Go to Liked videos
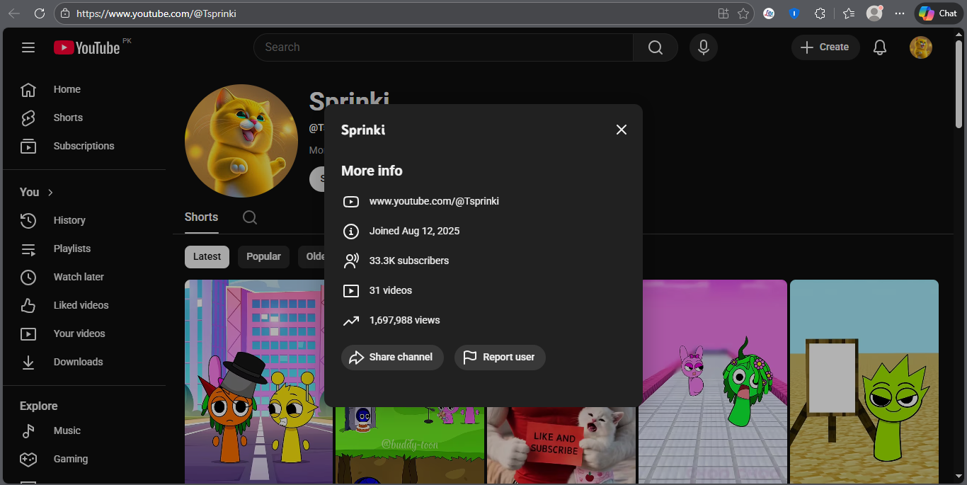Screen dimensions: 967x485 click(x=81, y=305)
